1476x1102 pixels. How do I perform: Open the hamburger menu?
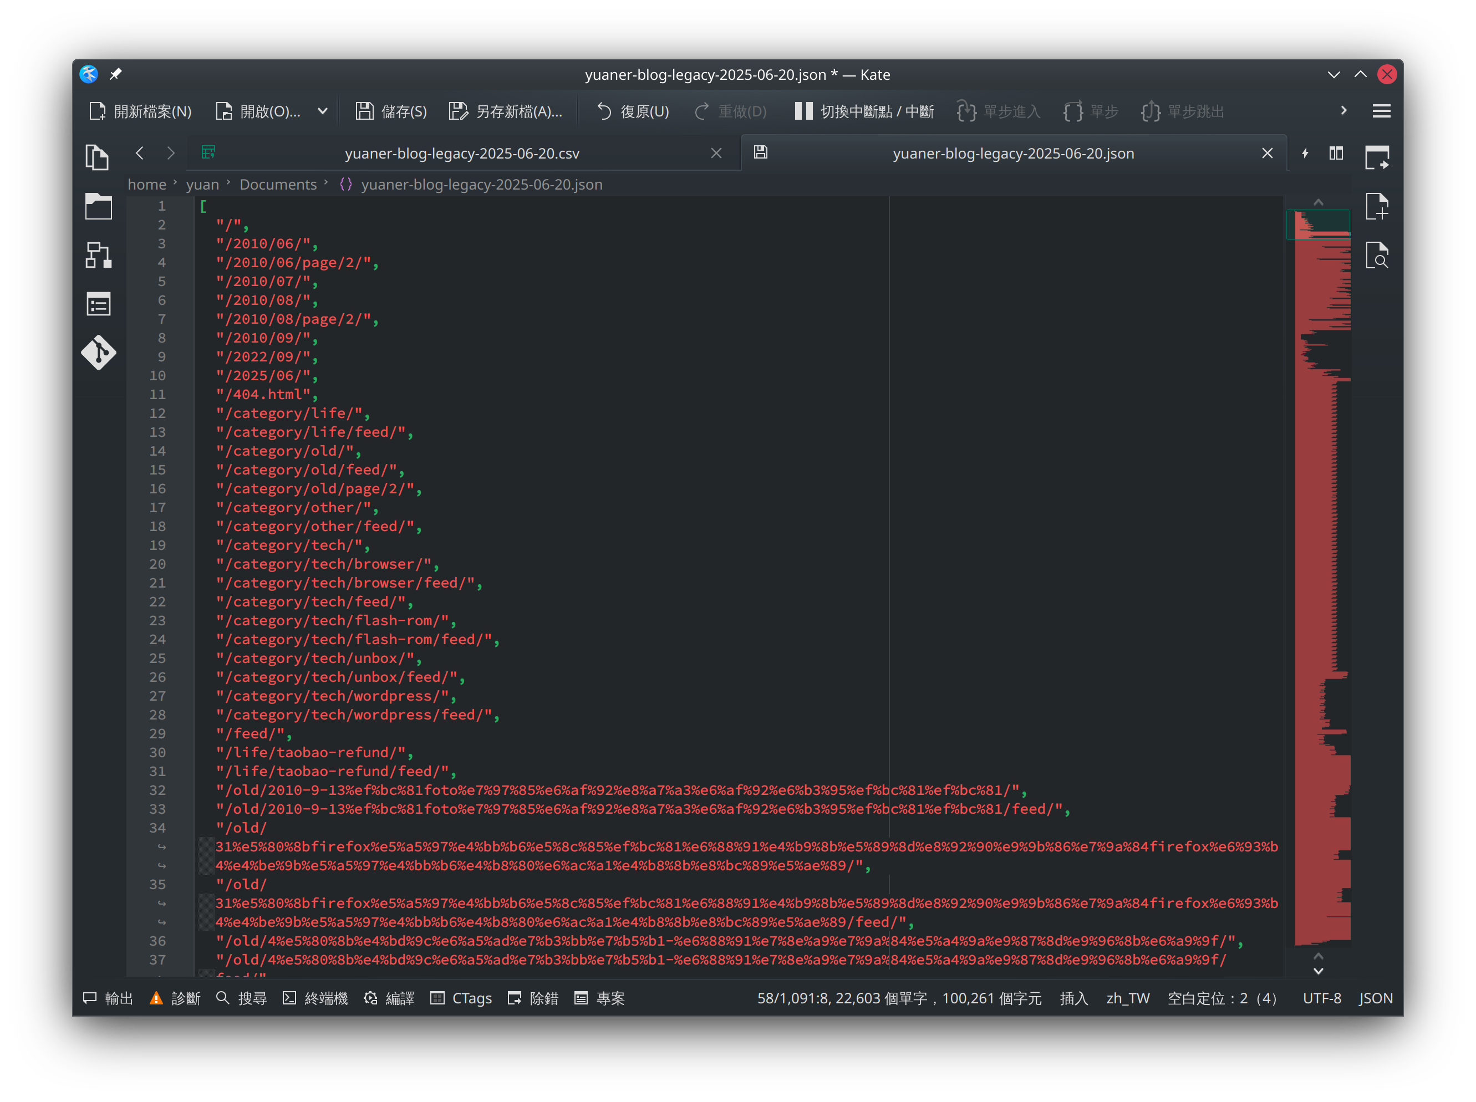point(1381,111)
